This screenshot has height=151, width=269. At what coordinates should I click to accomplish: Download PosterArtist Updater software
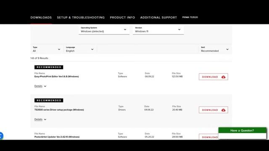pyautogui.click(x=208, y=137)
